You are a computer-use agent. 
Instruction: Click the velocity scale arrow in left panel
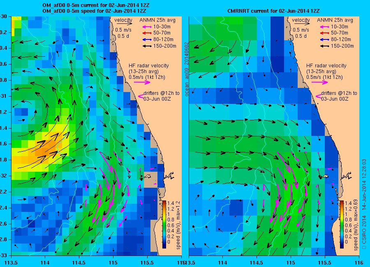pos(124,23)
